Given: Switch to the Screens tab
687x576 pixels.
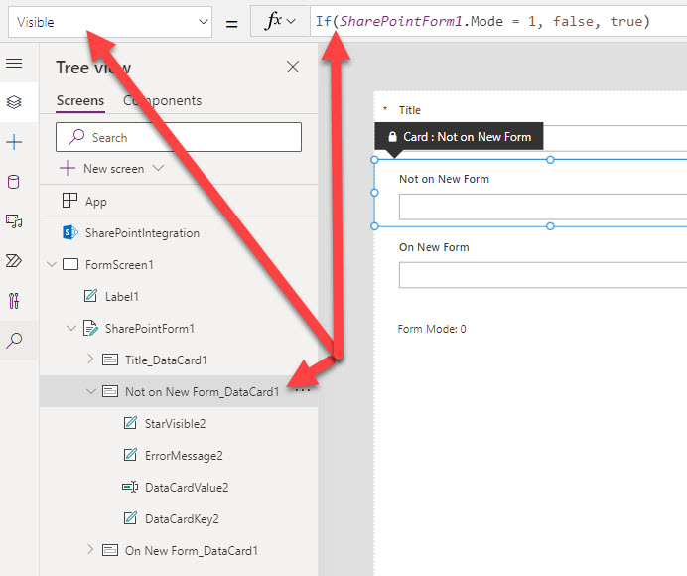Looking at the screenshot, I should 80,101.
